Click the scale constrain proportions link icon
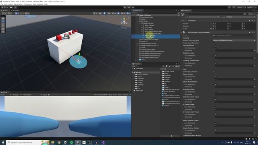Image resolution: width=258 pixels, height=145 pixels. (211, 29)
